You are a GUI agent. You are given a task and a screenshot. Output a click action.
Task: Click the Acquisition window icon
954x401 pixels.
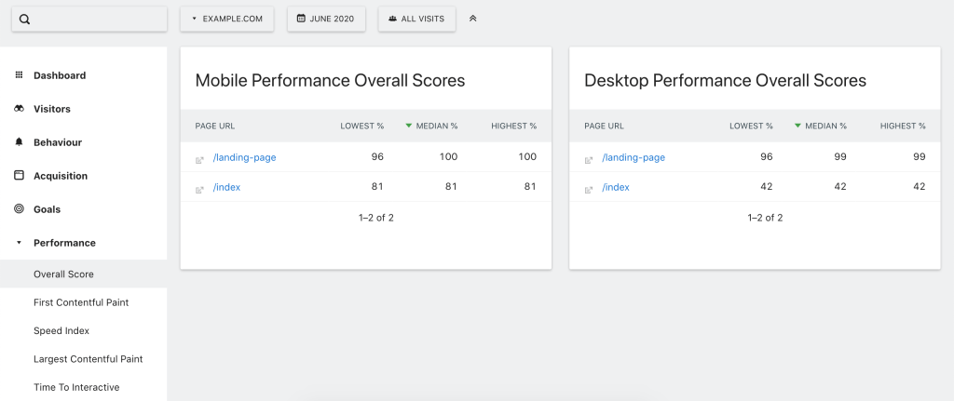pos(19,175)
